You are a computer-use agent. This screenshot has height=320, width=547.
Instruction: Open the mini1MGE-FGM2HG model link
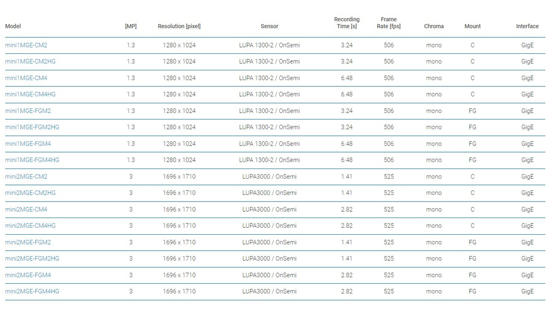pyautogui.click(x=32, y=127)
